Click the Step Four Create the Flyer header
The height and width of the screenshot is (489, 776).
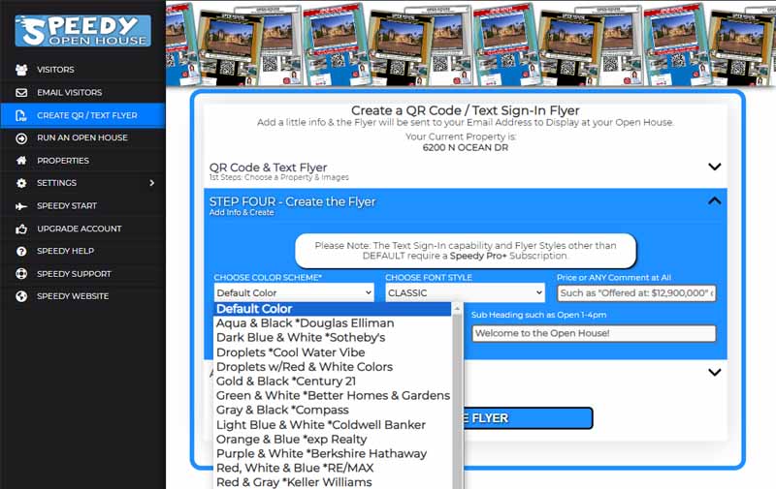[292, 202]
